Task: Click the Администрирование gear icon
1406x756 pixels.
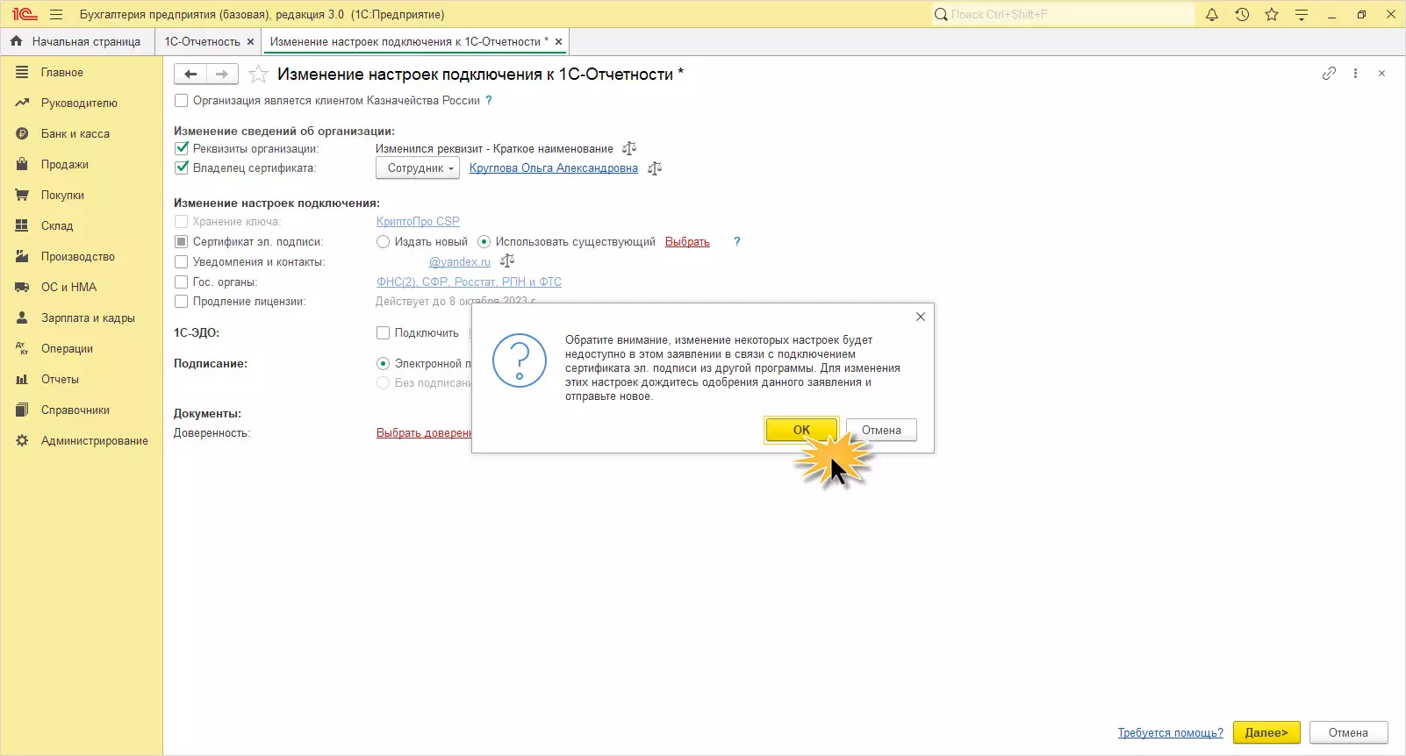Action: [22, 441]
